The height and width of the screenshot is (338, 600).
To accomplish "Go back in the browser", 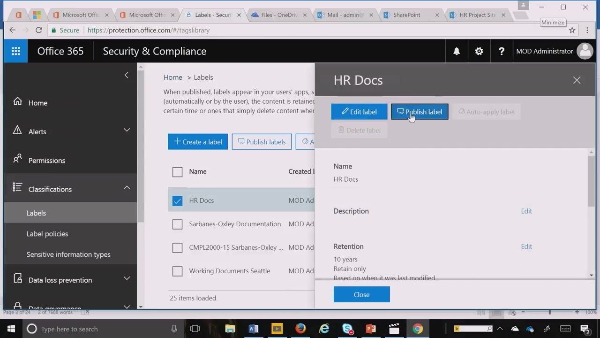I will click(13, 30).
